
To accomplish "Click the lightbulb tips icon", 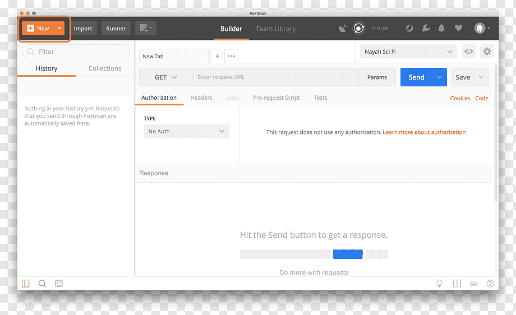I will (x=439, y=284).
